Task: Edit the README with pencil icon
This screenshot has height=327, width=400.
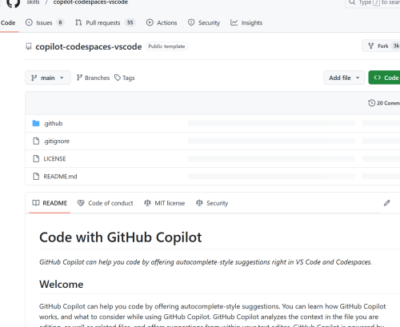Action: pyautogui.click(x=387, y=203)
